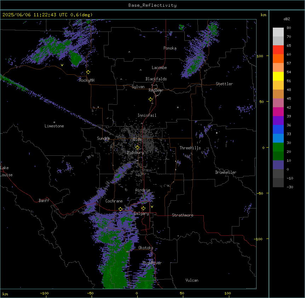Screen dimensions: 305x298
Task: Click the Blackfalds label
Action: (156, 79)
